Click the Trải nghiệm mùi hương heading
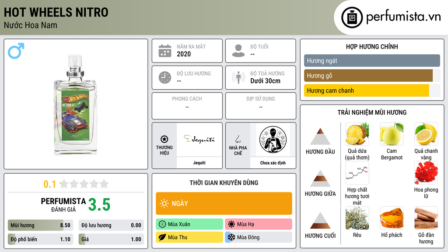The height and width of the screenshot is (252, 448). click(372, 112)
